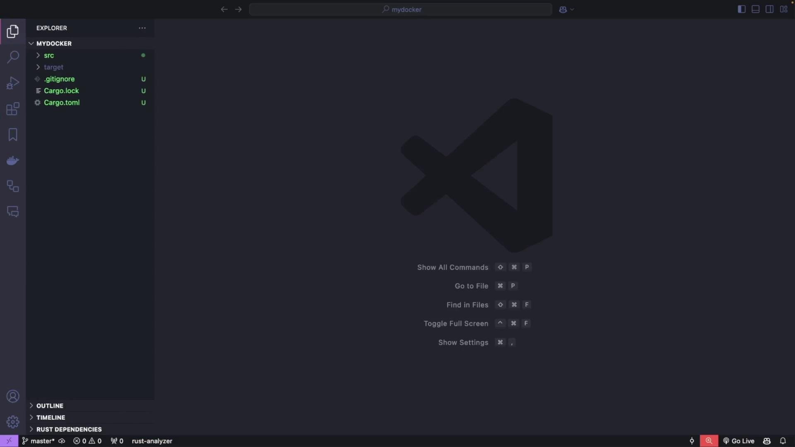Open the Accounts menu icon

tap(13, 397)
